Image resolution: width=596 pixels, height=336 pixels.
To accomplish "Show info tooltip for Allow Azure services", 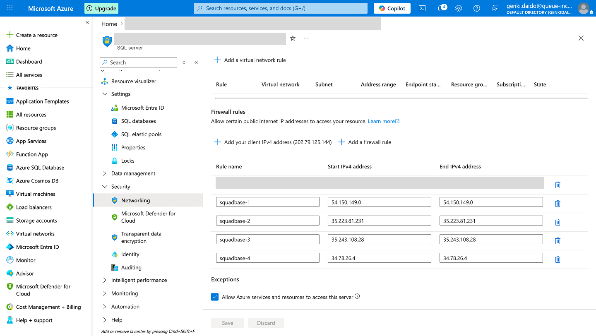I will pos(357,296).
